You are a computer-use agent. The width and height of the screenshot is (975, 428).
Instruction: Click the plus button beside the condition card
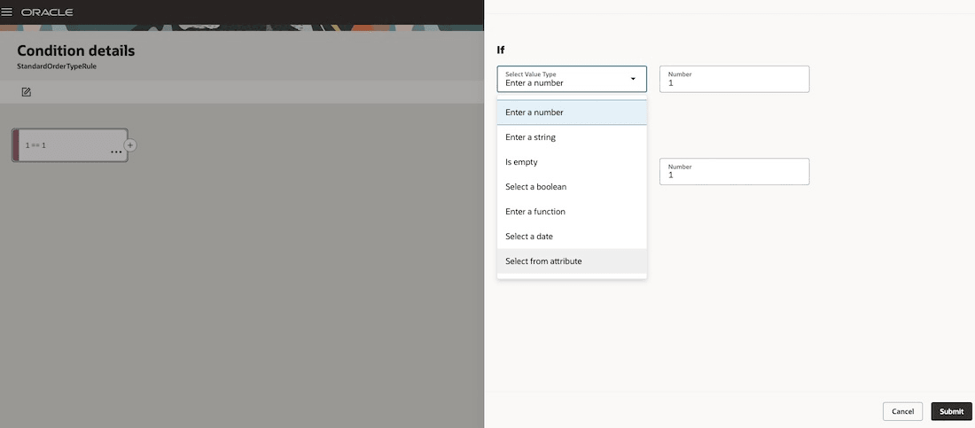coord(130,145)
